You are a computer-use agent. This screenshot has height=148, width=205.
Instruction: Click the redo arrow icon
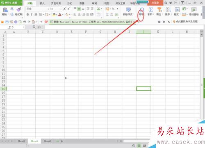point(29,22)
